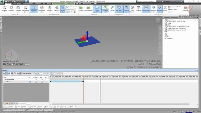The height and width of the screenshot is (113, 201).
Task: Toggle Дерево выбора (Selection Tree) panel
Action: 63,9
